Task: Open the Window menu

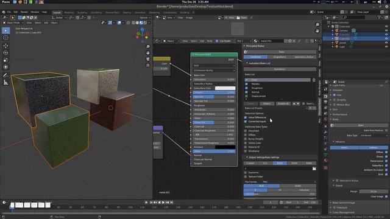Action: pyautogui.click(x=35, y=12)
